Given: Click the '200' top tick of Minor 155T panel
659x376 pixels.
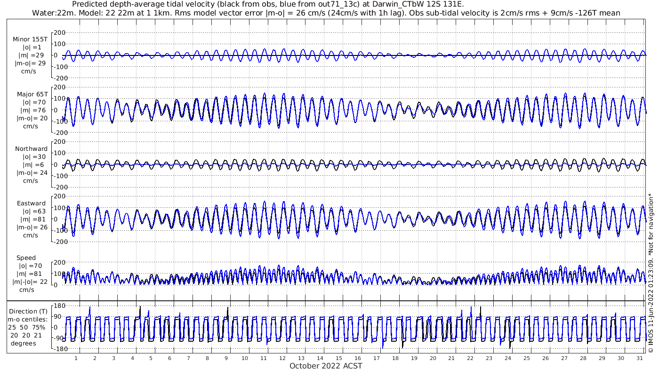Looking at the screenshot, I should click(x=60, y=32).
